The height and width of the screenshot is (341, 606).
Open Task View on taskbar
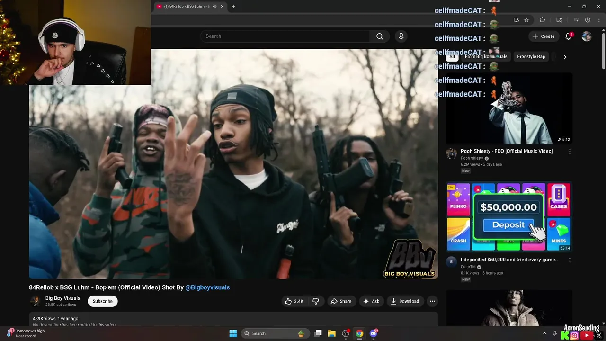[x=318, y=333]
